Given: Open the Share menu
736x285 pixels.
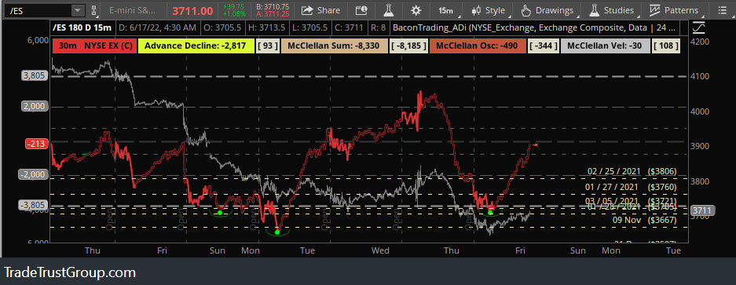Looking at the screenshot, I should [x=320, y=10].
